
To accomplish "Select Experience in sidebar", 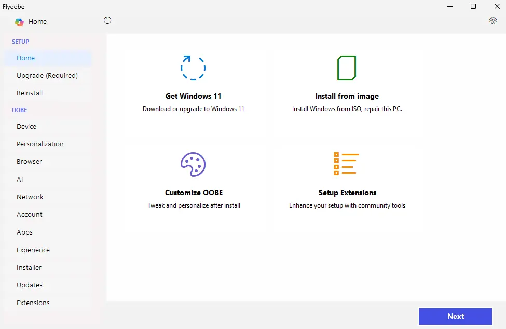I will tap(48, 250).
